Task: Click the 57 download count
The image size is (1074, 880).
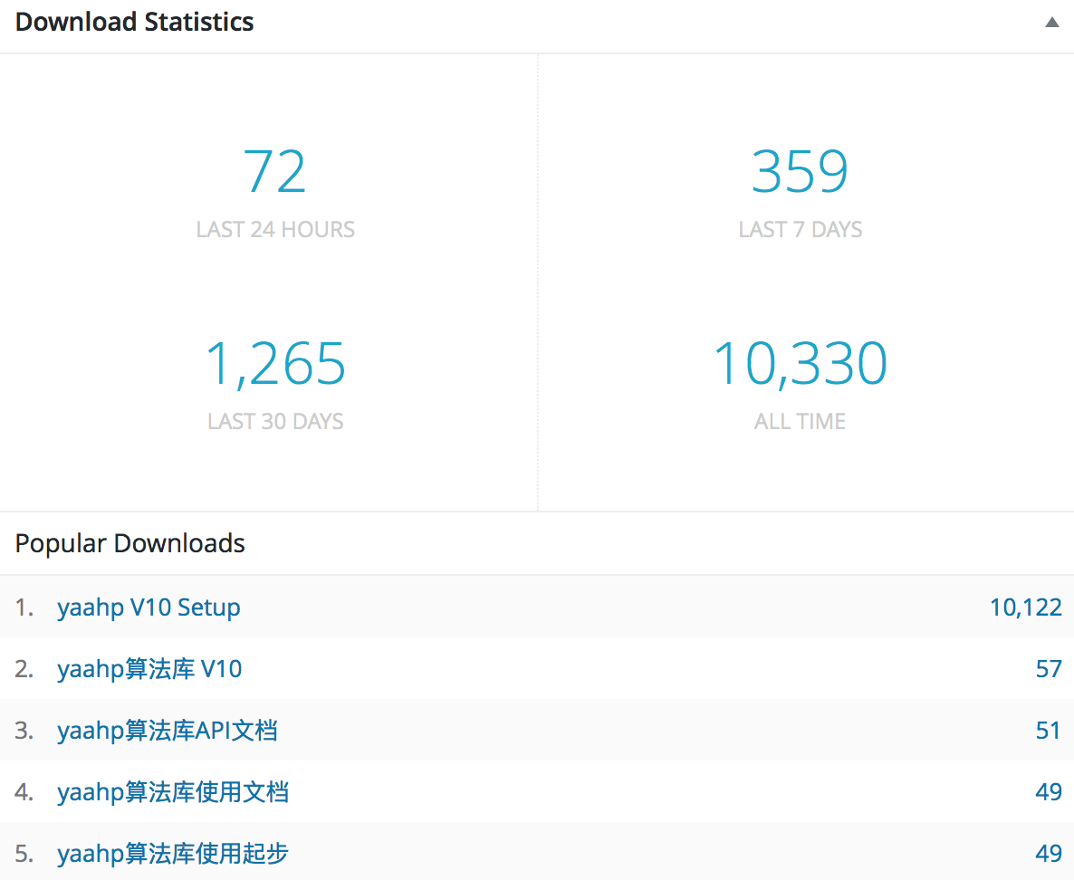Action: click(1049, 668)
